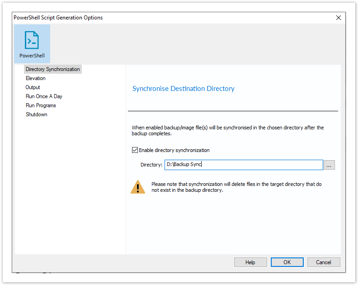Click the Directory path input field
This screenshot has height=285, width=358.
[244, 165]
